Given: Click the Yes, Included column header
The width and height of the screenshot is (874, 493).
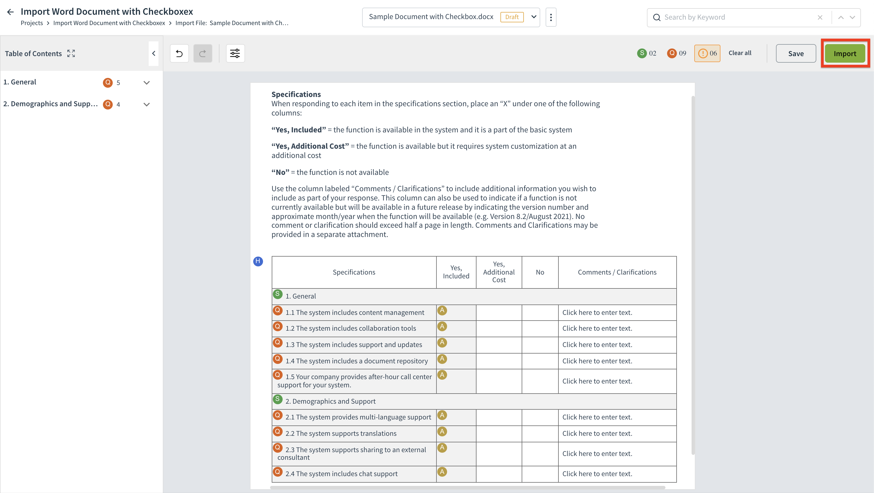Looking at the screenshot, I should click(x=456, y=272).
